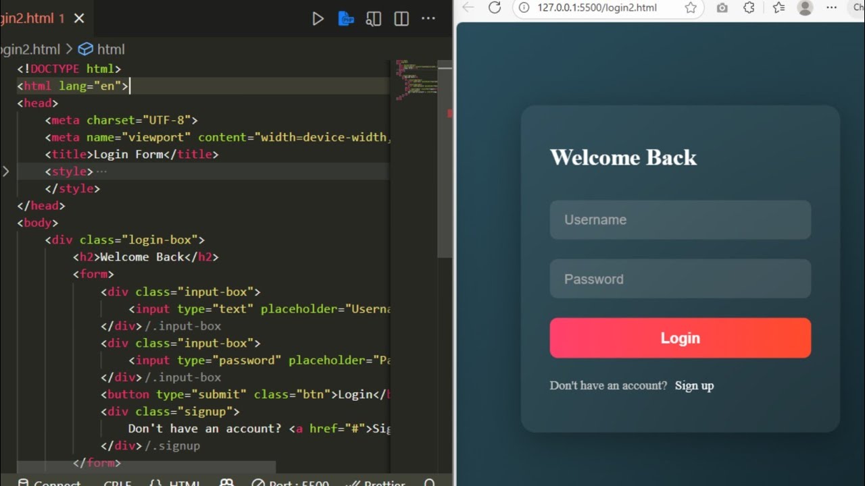Open browser settings and more menu

[832, 7]
